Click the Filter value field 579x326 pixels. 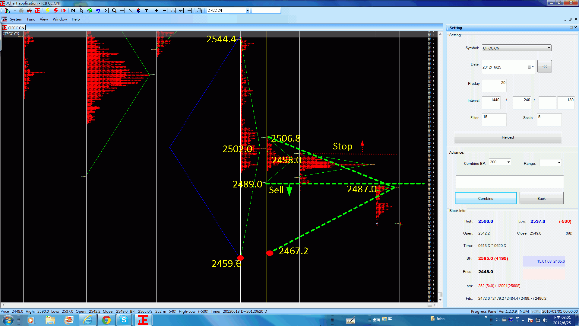494,120
